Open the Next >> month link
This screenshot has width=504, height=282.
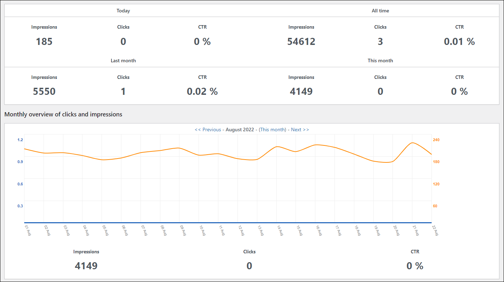(300, 130)
